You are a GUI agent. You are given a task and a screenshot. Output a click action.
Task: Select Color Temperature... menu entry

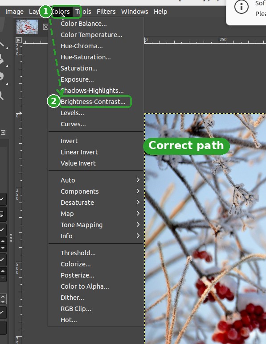(96, 35)
